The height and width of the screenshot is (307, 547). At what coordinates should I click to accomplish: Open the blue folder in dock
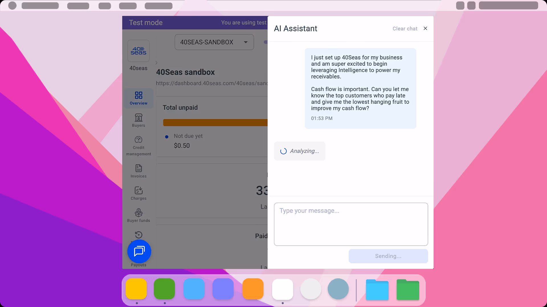(x=377, y=290)
